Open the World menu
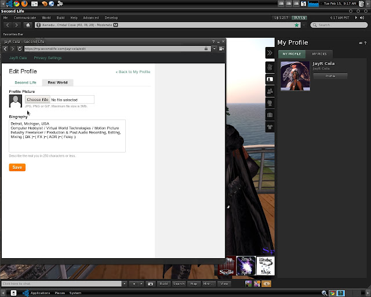371x297 pixels. tap(46, 18)
